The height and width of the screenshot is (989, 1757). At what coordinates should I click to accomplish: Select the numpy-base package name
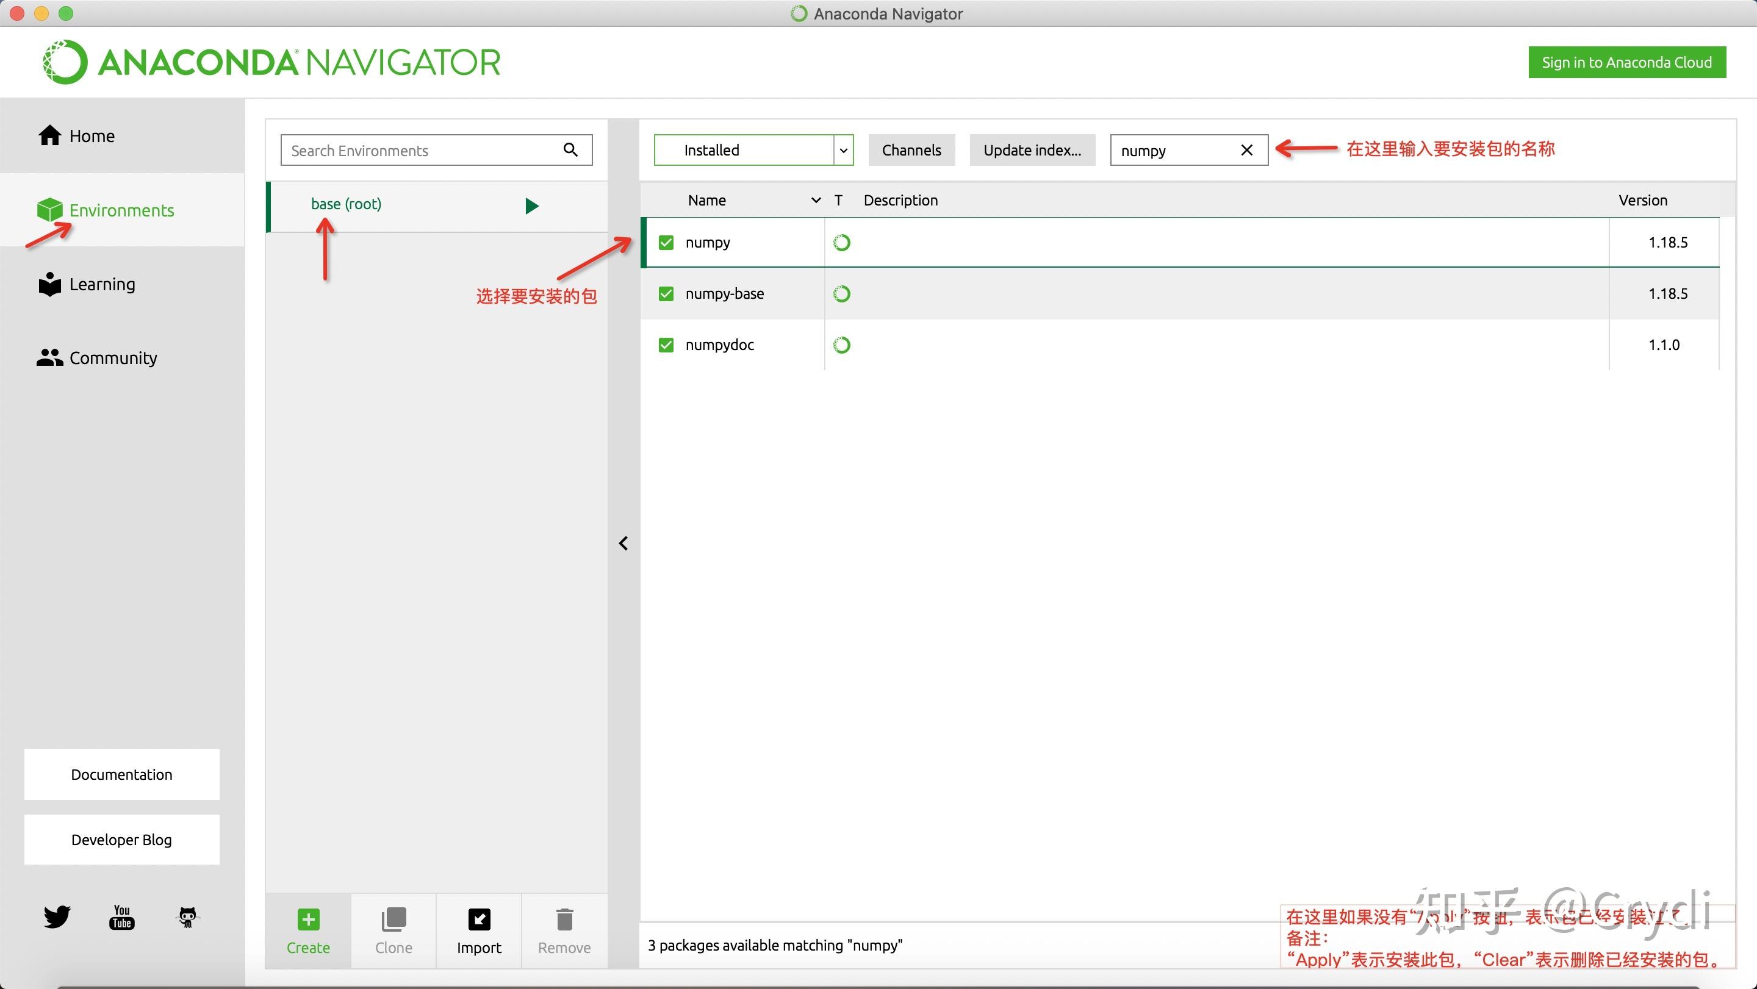coord(724,294)
